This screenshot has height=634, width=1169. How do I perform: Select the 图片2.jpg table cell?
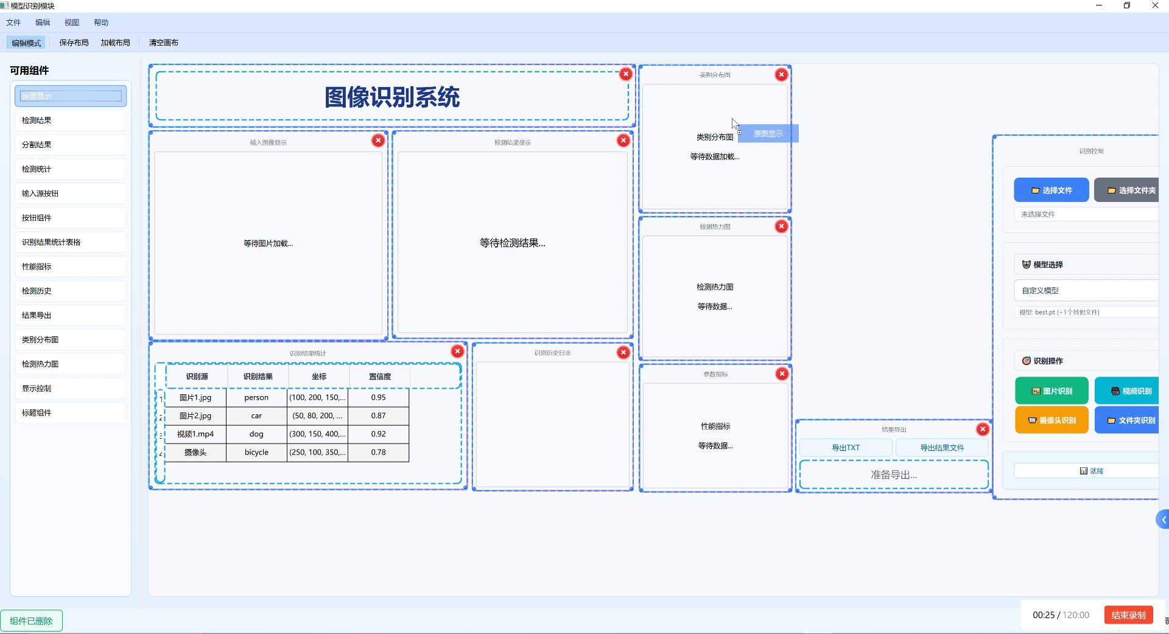pos(195,416)
